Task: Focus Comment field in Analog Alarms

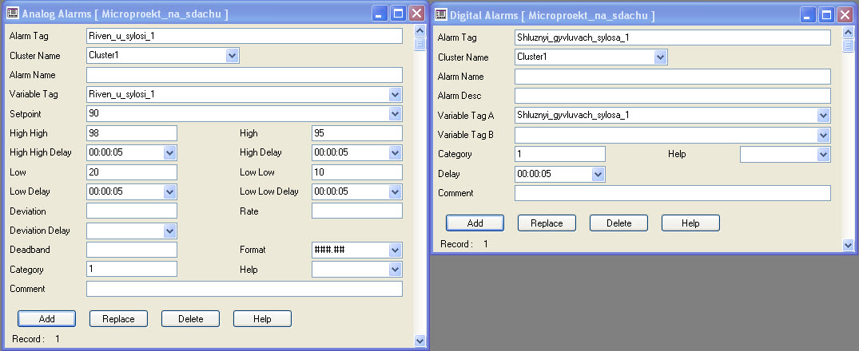Action: pos(245,289)
